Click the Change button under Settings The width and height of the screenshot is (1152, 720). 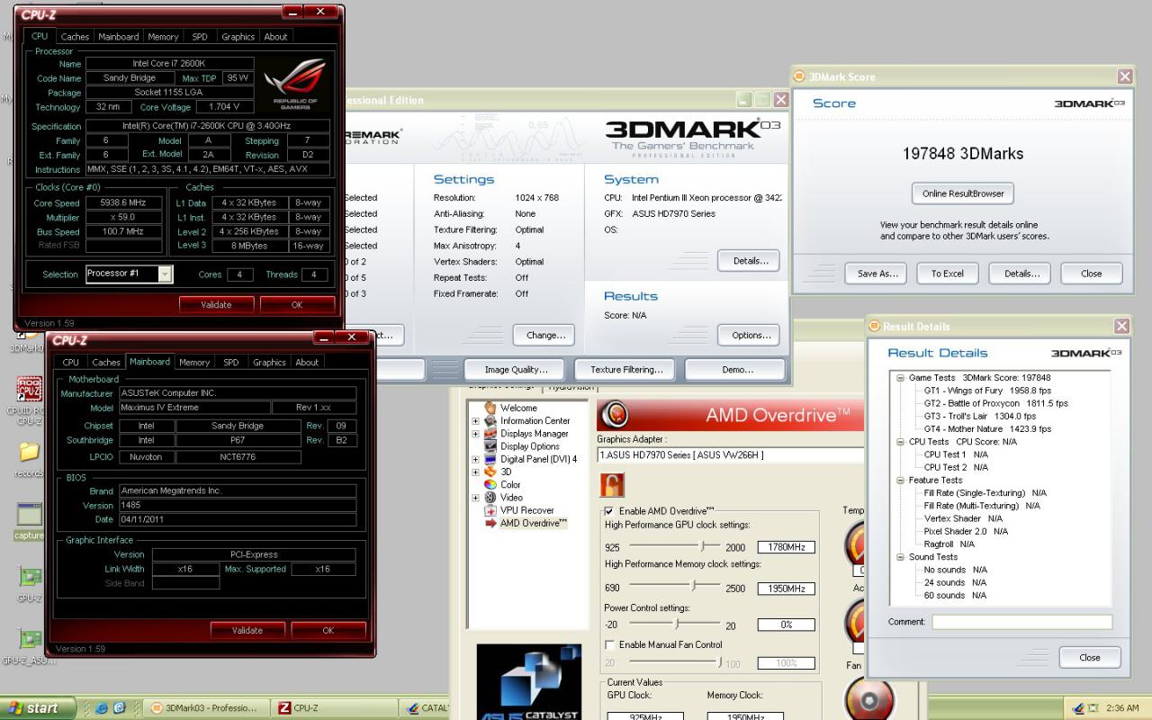(x=544, y=336)
